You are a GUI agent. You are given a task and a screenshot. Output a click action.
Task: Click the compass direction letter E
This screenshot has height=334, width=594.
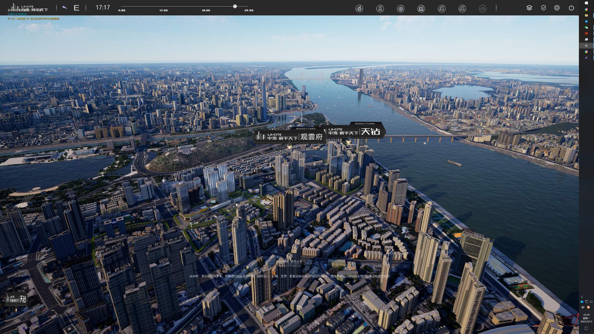click(x=77, y=8)
